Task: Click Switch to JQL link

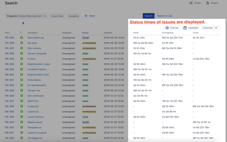Action: 165,16
